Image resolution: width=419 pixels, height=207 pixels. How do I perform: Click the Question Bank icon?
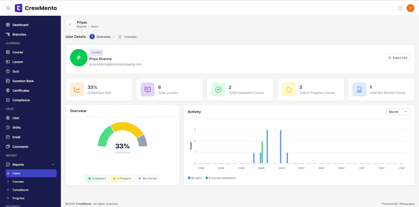pyautogui.click(x=8, y=81)
